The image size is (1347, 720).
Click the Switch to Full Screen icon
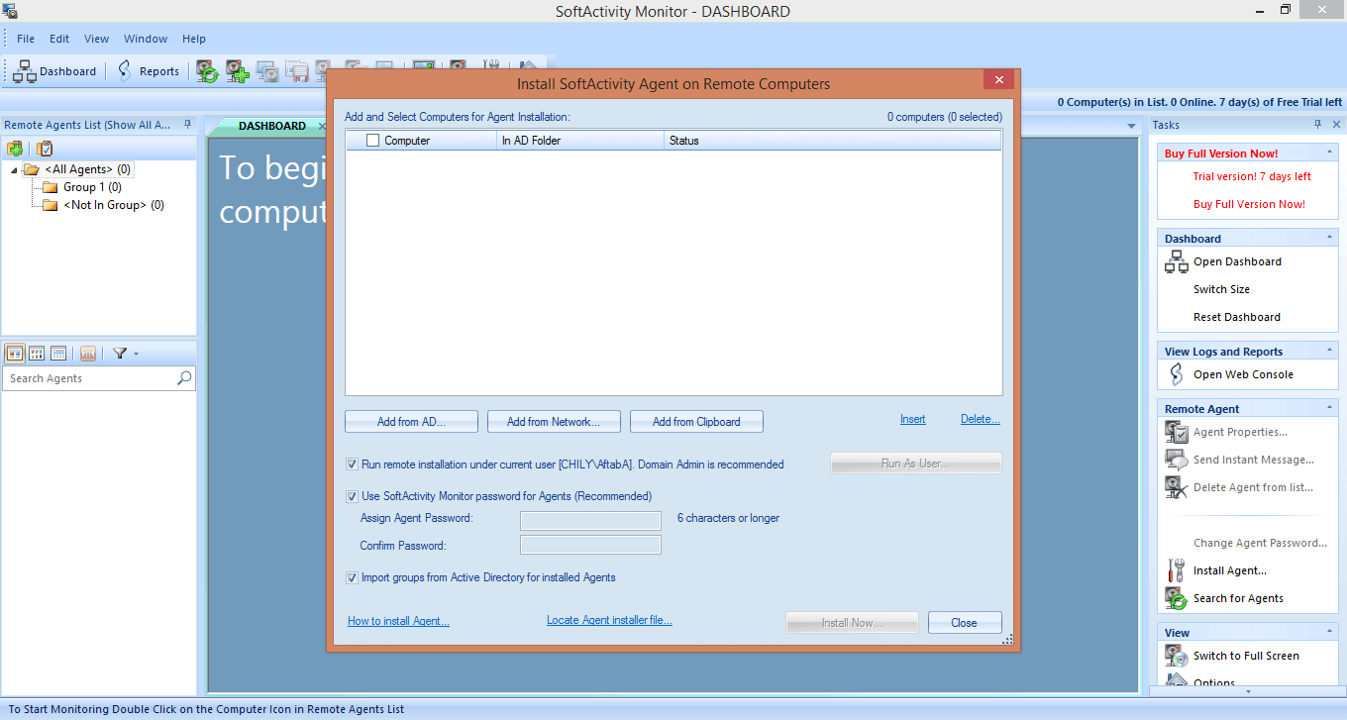click(x=1177, y=656)
